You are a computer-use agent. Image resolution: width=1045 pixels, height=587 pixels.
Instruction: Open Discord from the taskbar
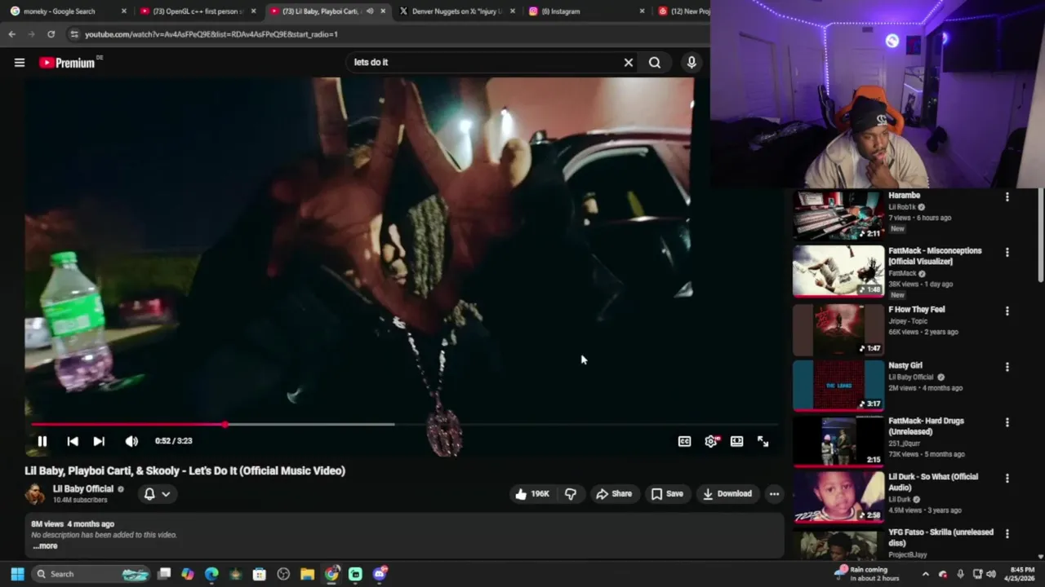380,574
